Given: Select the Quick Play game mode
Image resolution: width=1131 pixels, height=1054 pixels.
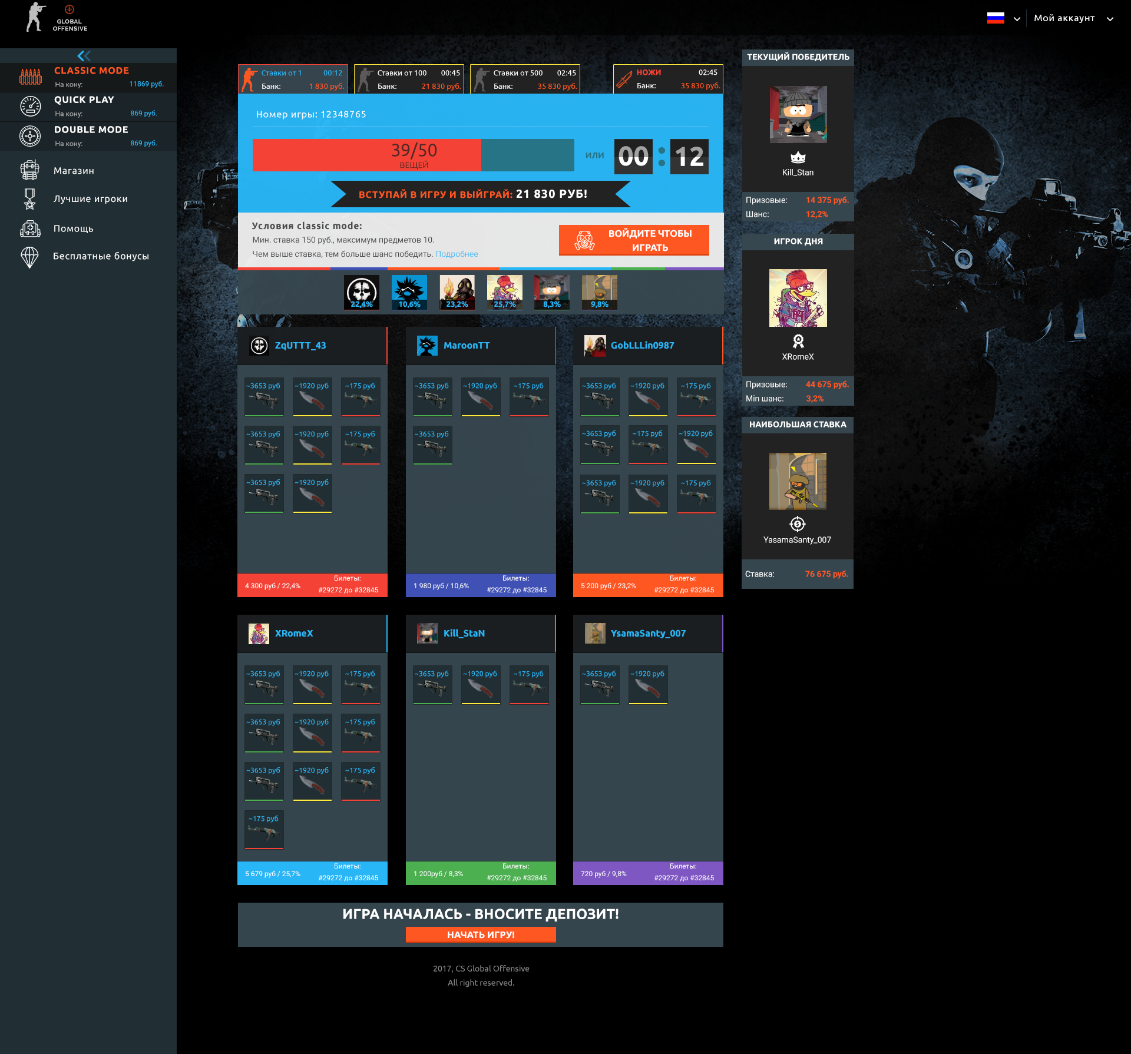Looking at the screenshot, I should pos(84,100).
